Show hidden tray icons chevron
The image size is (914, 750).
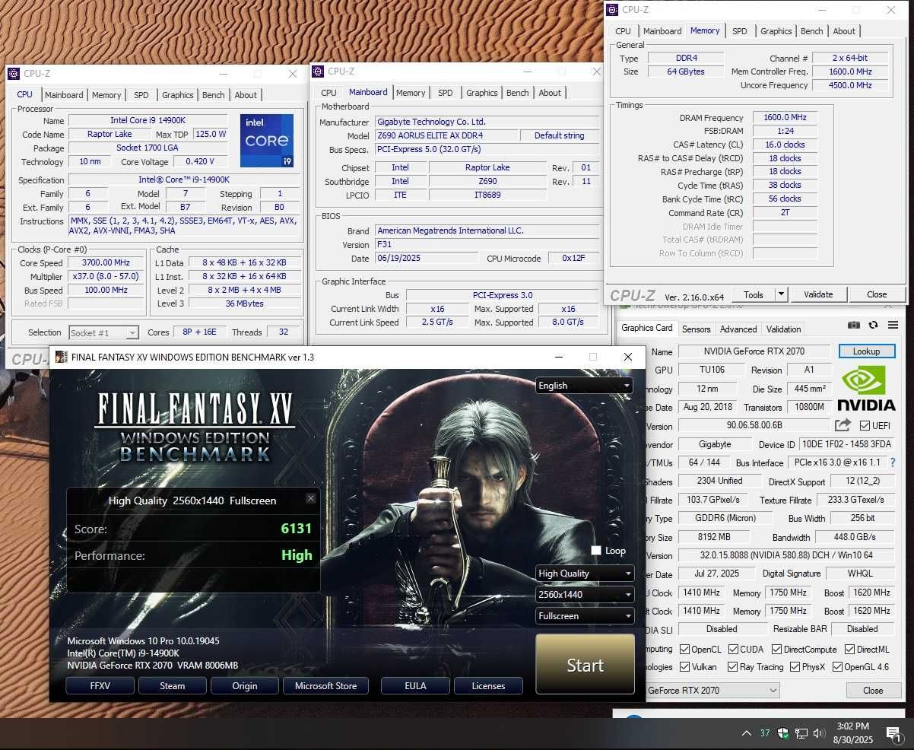(x=747, y=733)
